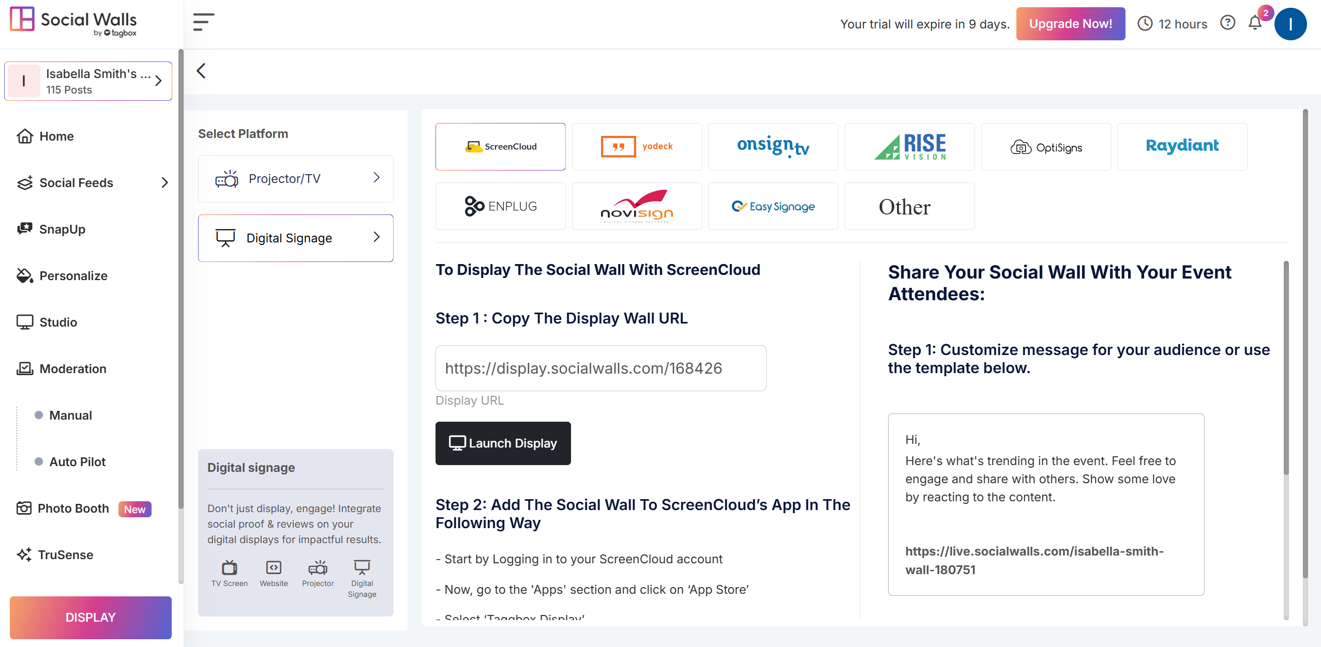
Task: Select the Yodeck platform logo
Action: pos(637,147)
